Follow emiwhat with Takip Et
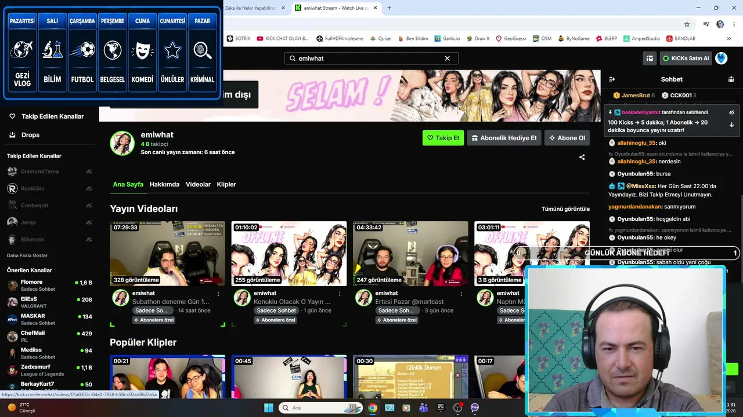 coord(443,138)
